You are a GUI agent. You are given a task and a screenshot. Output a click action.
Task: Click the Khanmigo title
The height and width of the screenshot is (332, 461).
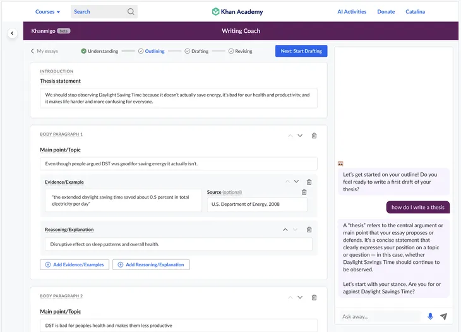[x=43, y=31]
